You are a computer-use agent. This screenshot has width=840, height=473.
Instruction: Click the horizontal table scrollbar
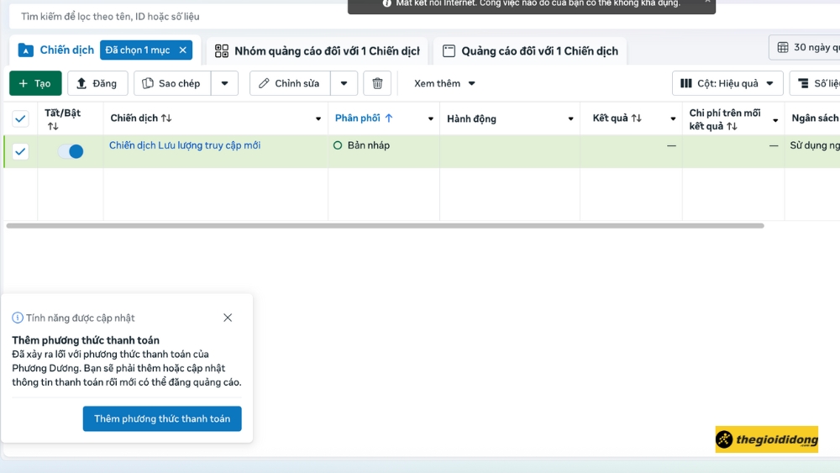click(385, 225)
